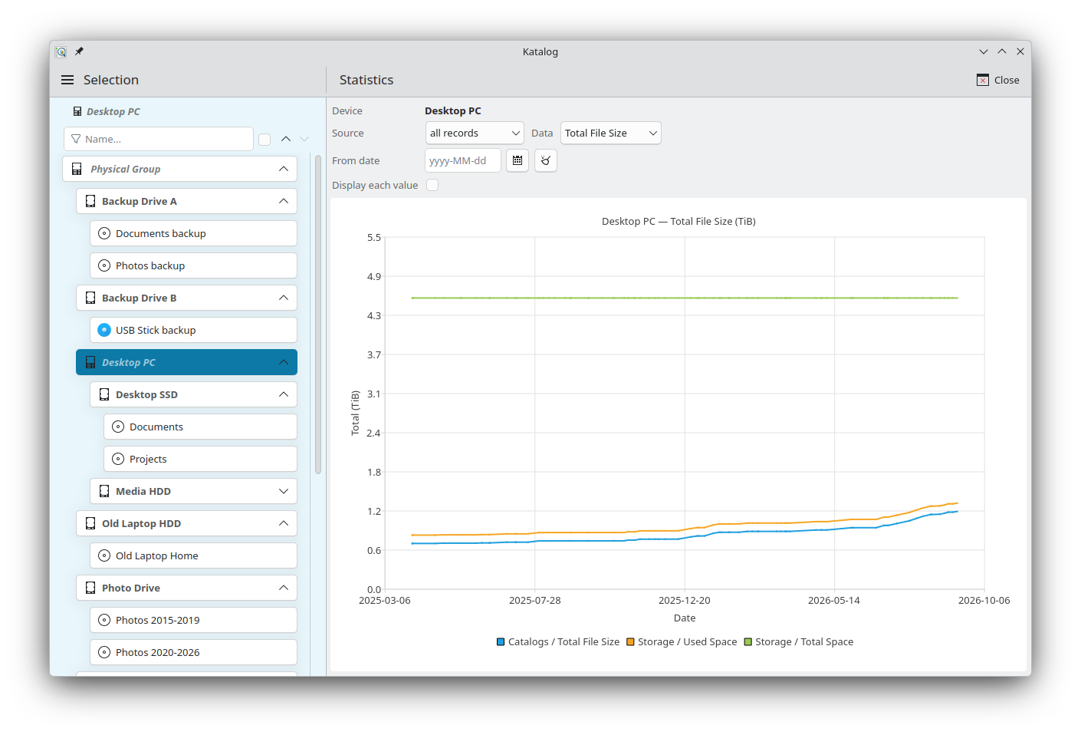Image resolution: width=1081 pixels, height=735 pixels.
Task: Click the clear date button icon
Action: (x=546, y=160)
